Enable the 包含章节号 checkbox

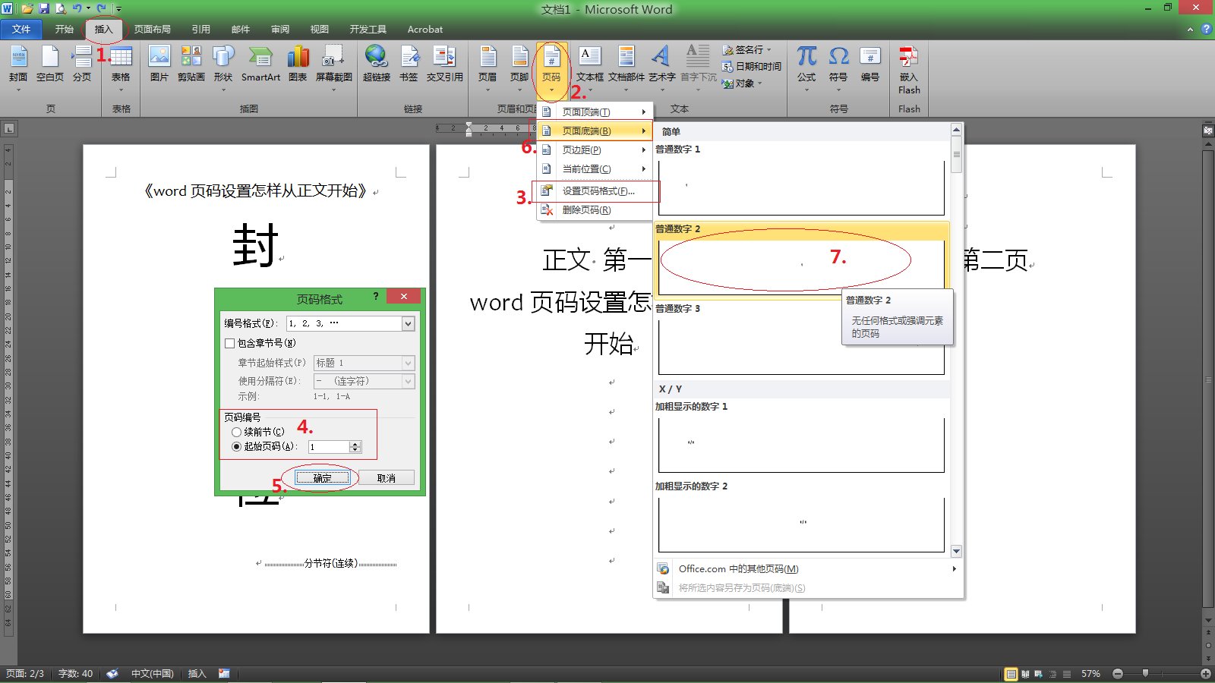tap(229, 343)
